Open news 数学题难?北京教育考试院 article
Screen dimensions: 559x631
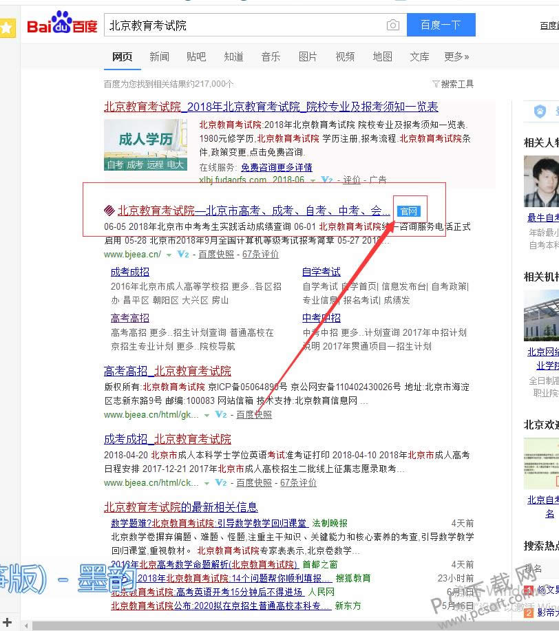(x=209, y=523)
